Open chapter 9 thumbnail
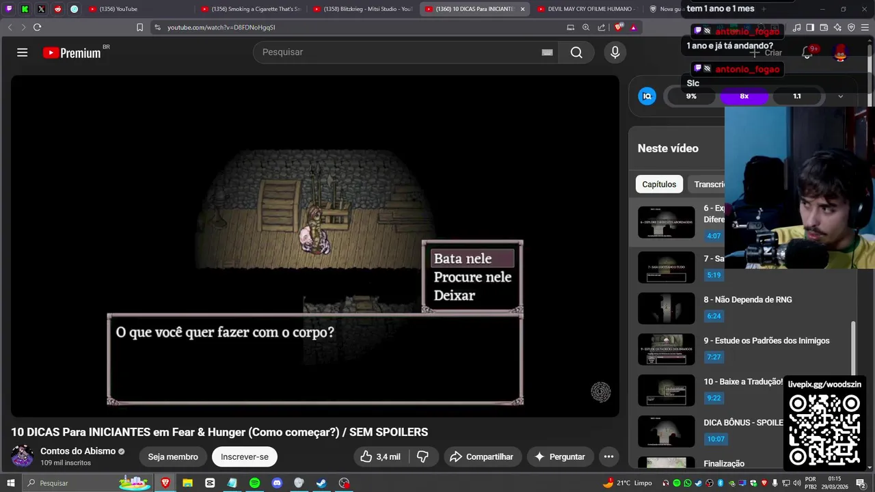 (x=666, y=349)
